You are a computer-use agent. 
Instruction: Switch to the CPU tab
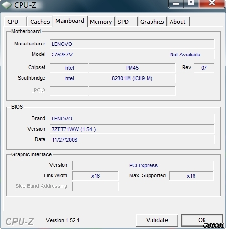tap(15, 22)
